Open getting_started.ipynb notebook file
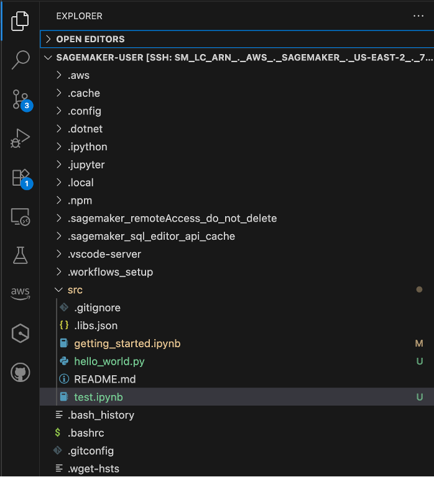 127,343
